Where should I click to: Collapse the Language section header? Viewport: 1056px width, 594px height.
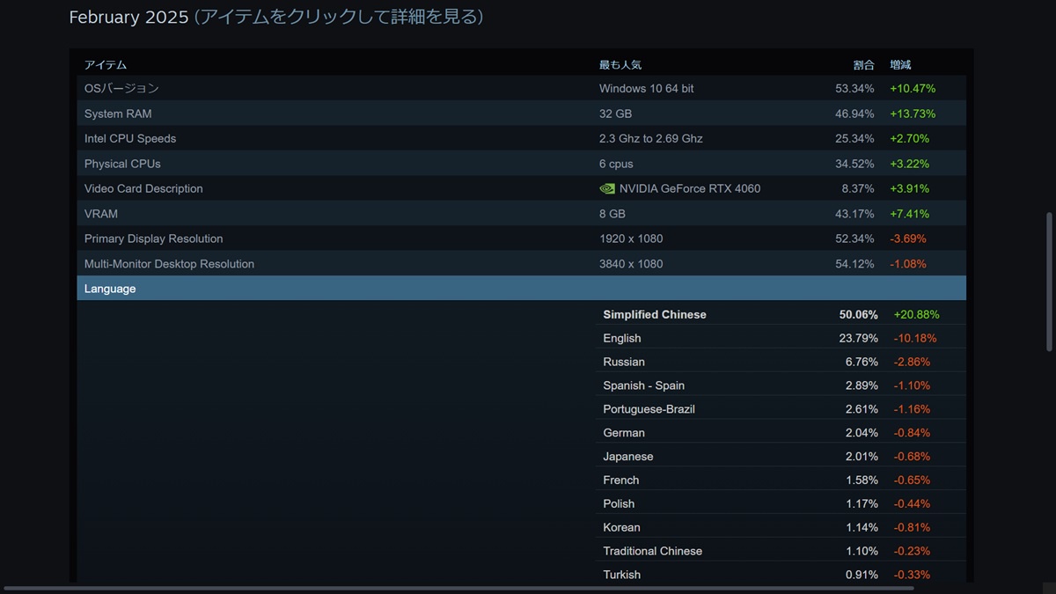point(110,289)
